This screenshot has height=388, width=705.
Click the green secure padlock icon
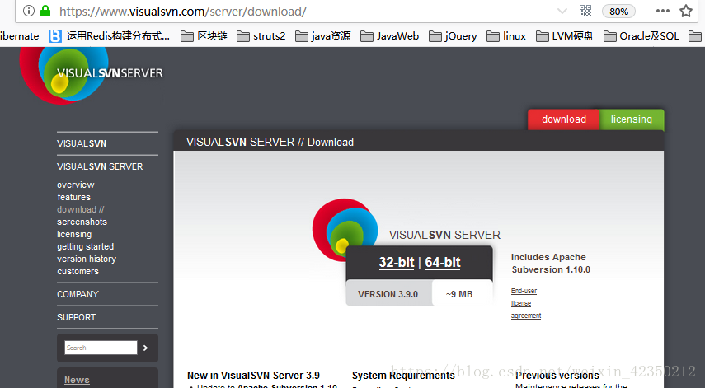45,11
